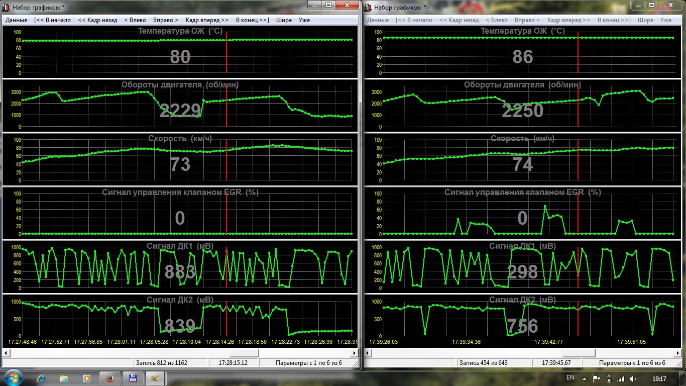Launch Internet Explorer from the taskbar
This screenshot has height=386, width=686.
click(41, 378)
